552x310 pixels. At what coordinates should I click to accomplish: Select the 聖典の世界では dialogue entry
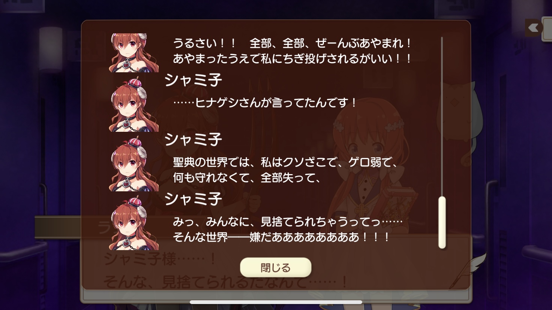point(285,170)
